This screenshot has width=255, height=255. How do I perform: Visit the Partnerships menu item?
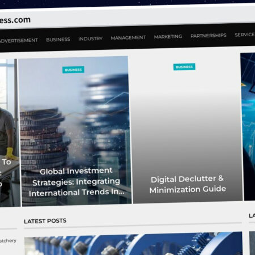click(209, 36)
